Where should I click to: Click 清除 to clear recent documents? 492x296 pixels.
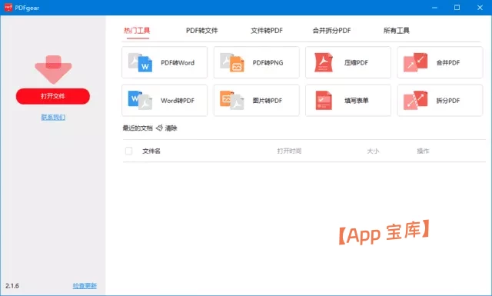pyautogui.click(x=171, y=128)
